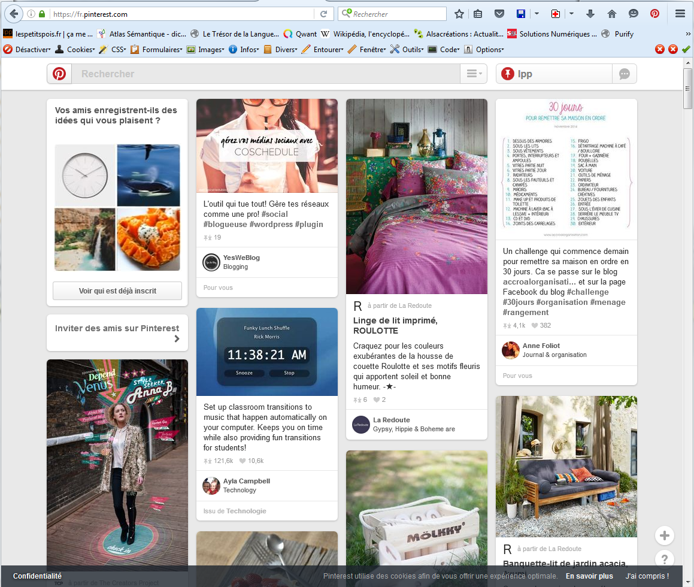
Task: Click the browser URL address field
Action: point(183,14)
